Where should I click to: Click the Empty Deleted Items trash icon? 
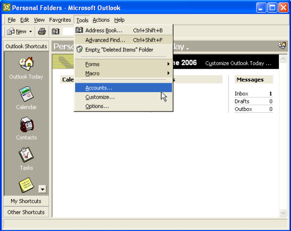coord(79,49)
